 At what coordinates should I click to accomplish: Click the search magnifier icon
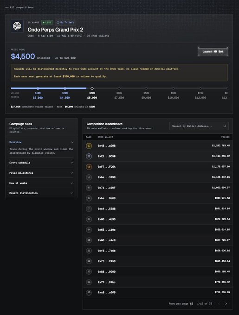click(225, 126)
